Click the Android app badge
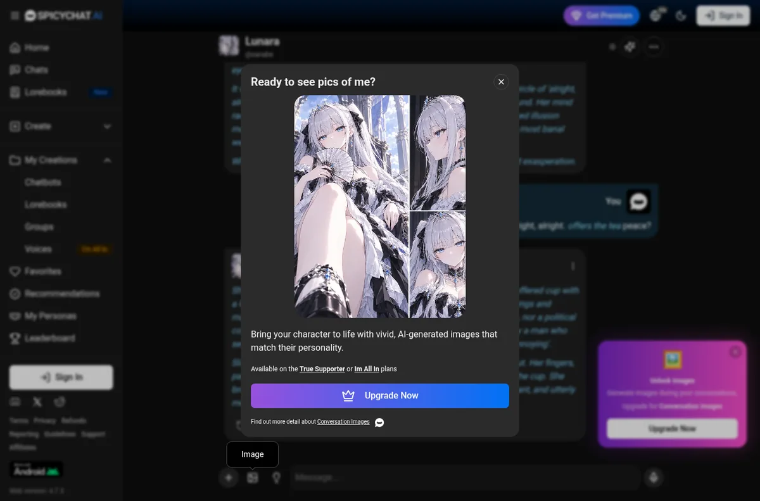The image size is (760, 501). pyautogui.click(x=36, y=469)
